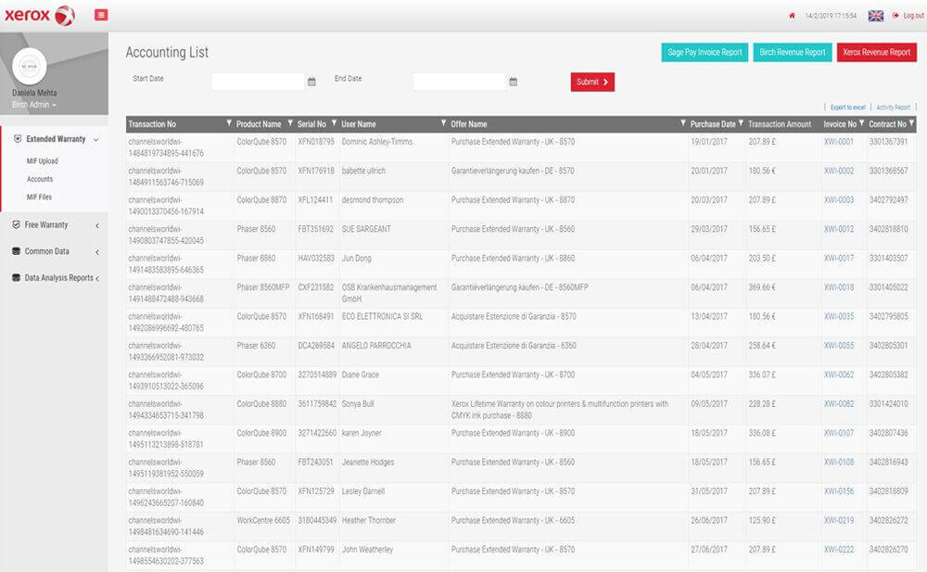Click the Xerox logo
This screenshot has height=572, width=927.
pyautogui.click(x=40, y=16)
